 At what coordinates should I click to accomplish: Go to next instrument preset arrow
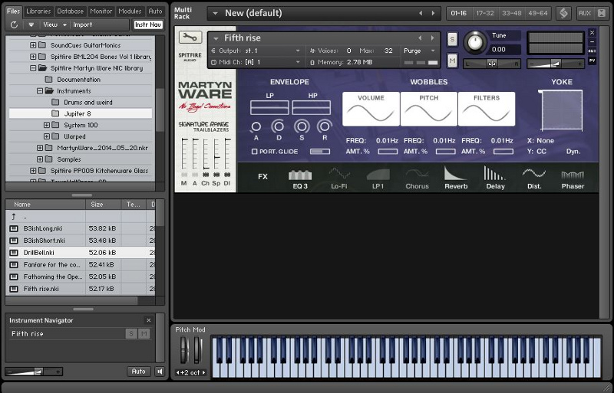pos(432,38)
